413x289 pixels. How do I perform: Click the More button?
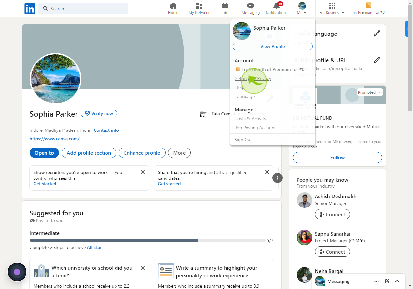[179, 153]
